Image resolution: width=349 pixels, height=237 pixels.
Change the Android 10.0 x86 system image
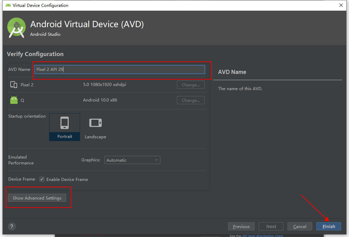191,100
